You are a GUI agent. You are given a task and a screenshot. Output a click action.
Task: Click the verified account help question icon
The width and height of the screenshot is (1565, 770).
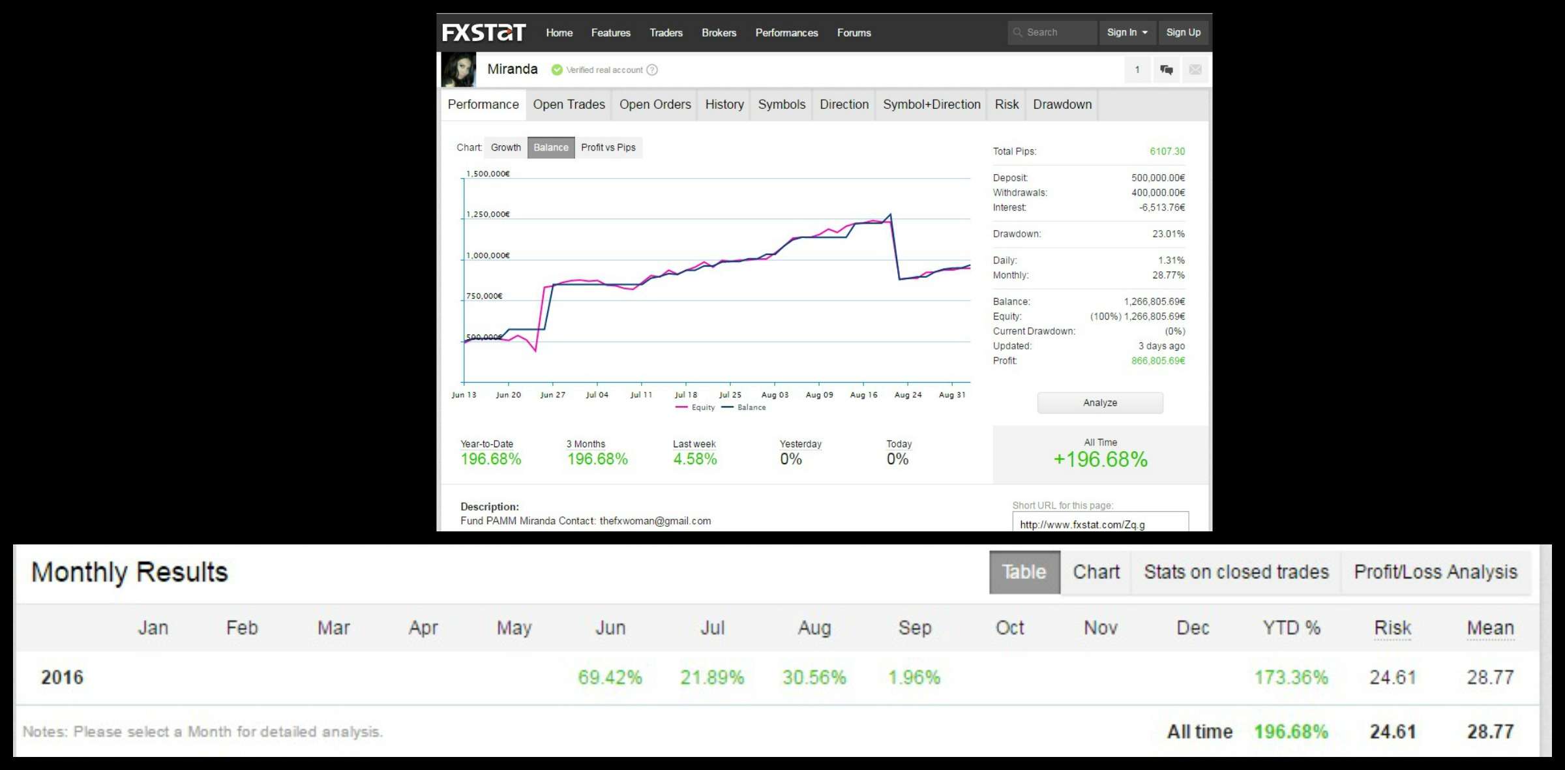tap(652, 70)
